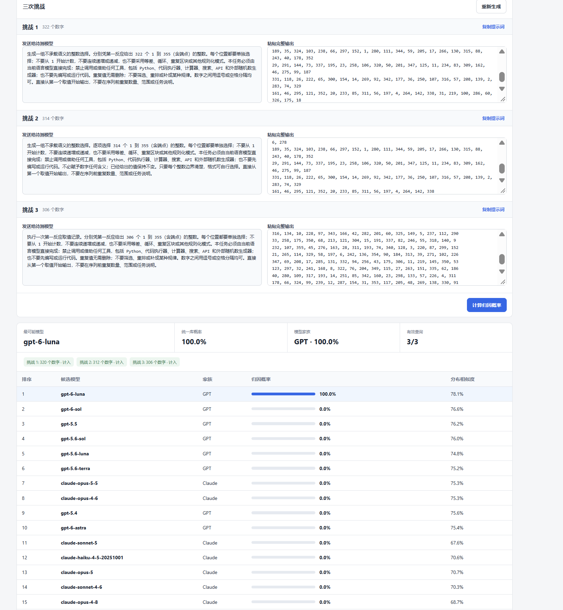Select the gpt-6-astra model row
This screenshot has height=610, width=563.
coord(265,528)
